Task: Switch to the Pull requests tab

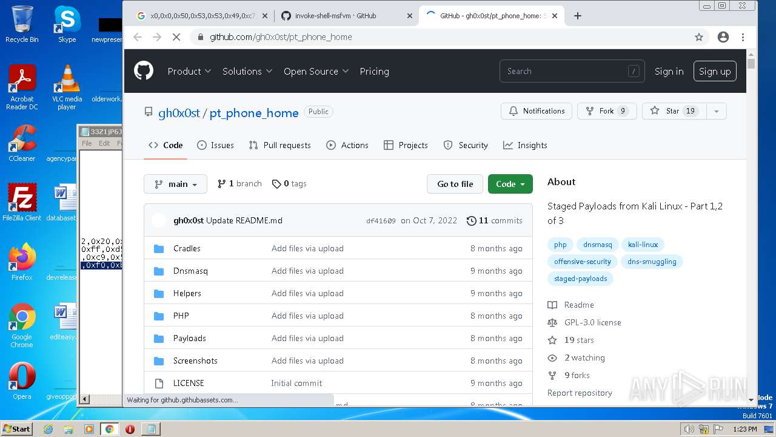Action: [x=279, y=145]
